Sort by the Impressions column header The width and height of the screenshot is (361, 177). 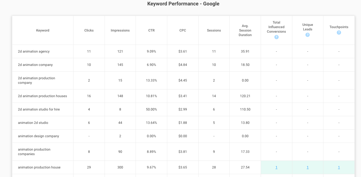tap(120, 30)
